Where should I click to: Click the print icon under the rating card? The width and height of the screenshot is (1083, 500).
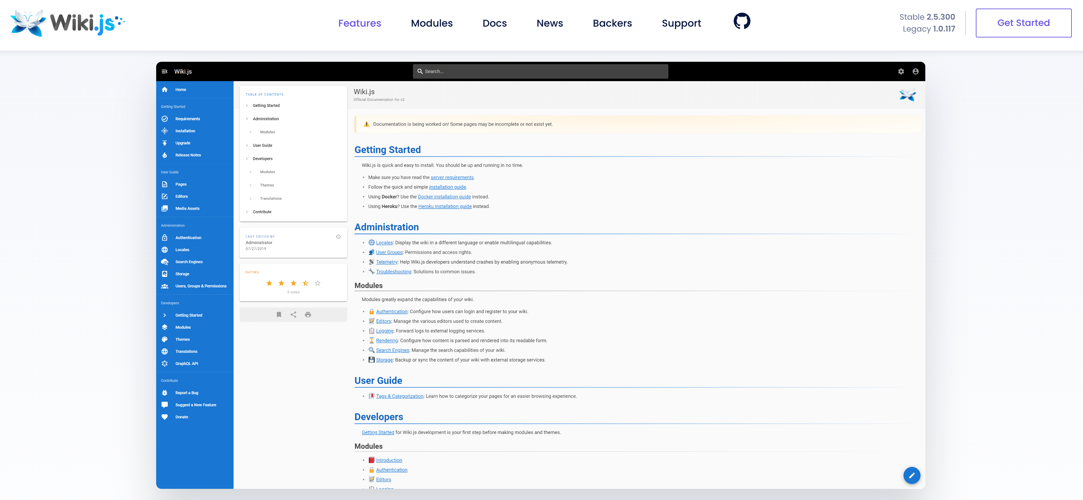(x=308, y=315)
